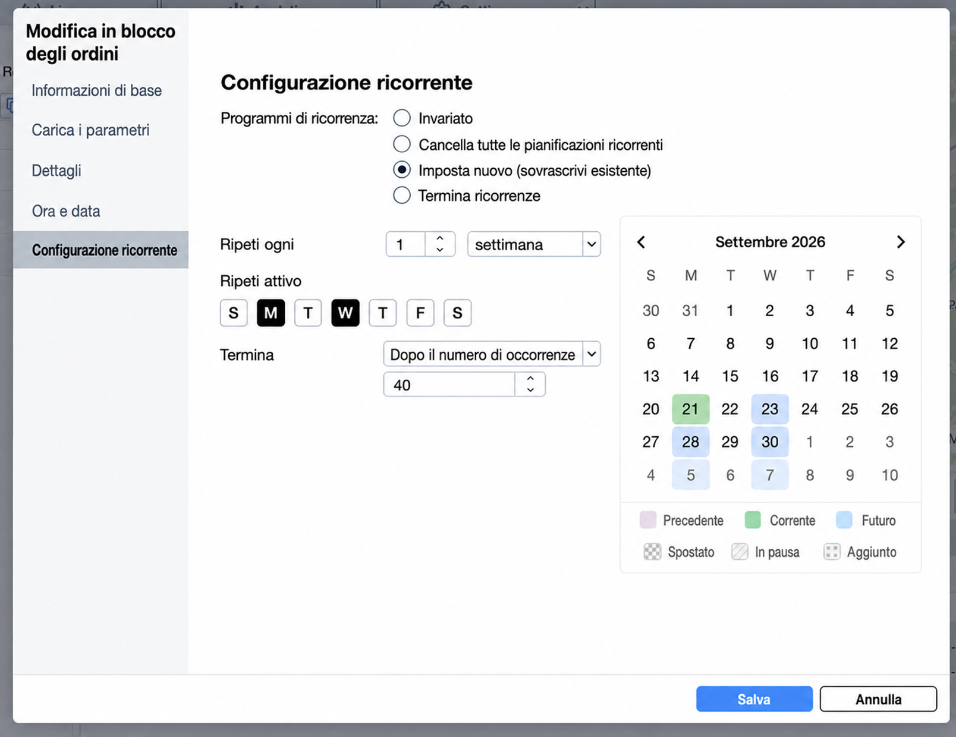Go to previous month in calendar

641,242
